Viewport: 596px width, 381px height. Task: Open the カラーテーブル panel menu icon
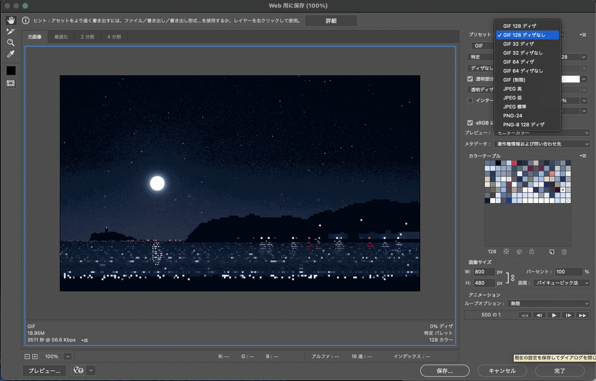tap(583, 156)
